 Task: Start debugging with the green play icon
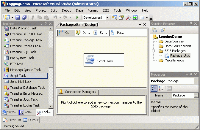point(77,18)
